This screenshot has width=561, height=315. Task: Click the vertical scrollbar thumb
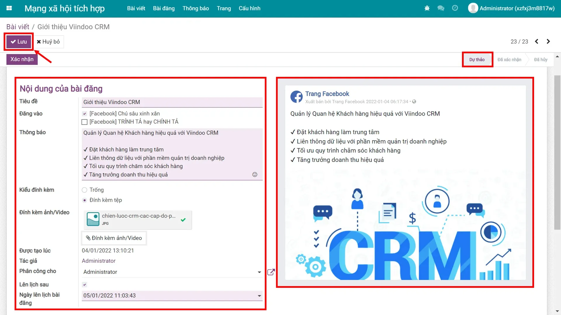pos(557,153)
